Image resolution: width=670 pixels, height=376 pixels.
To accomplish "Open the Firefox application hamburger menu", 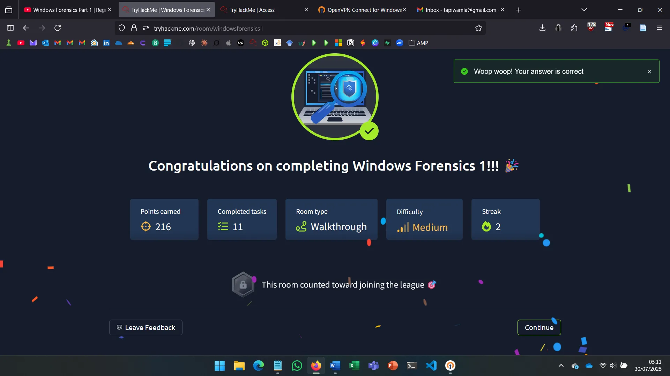I will click(x=659, y=28).
